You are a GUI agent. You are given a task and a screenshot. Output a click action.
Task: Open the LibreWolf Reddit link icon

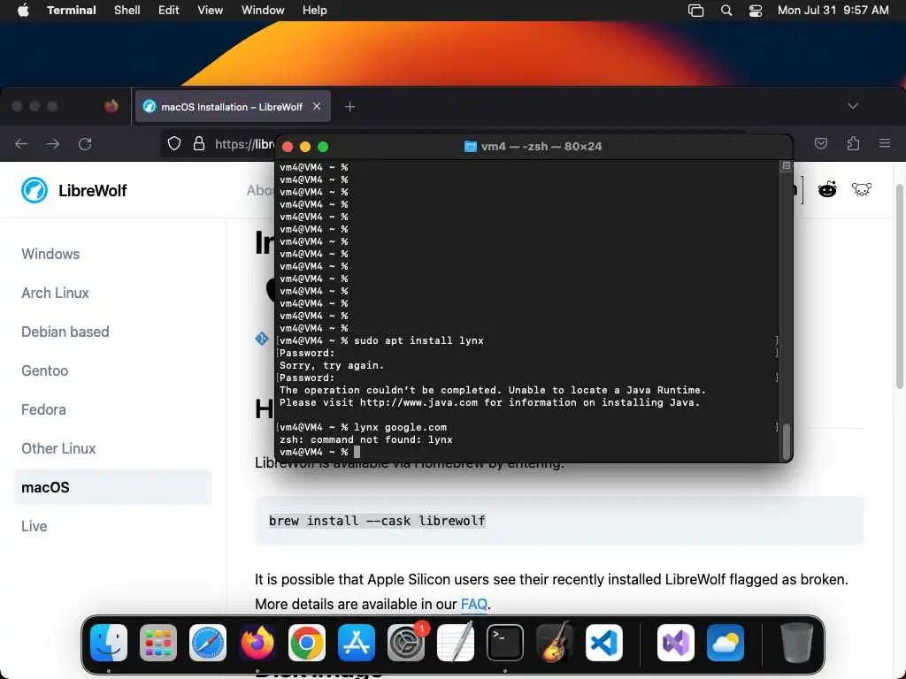coord(827,189)
